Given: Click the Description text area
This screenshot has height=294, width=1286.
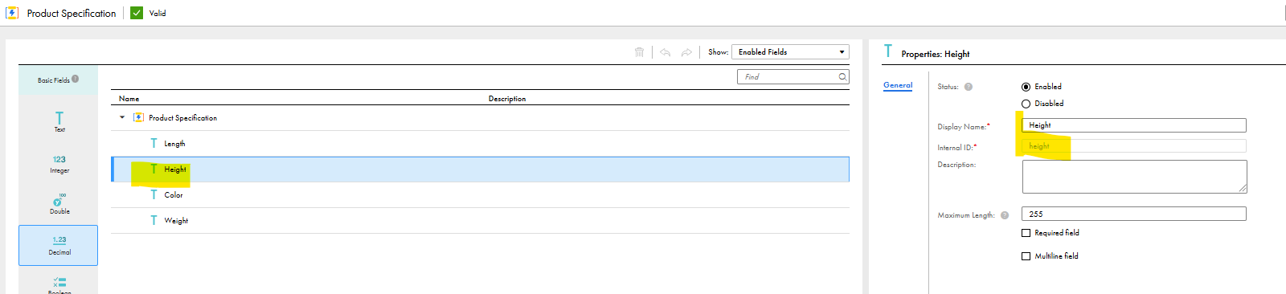Looking at the screenshot, I should [x=1134, y=177].
